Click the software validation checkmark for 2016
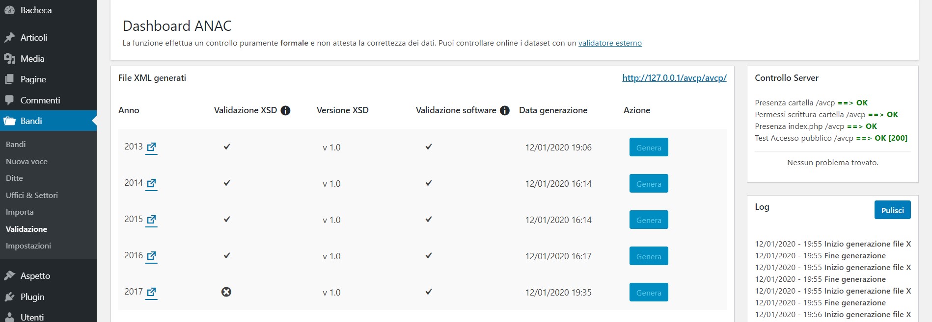This screenshot has width=932, height=322. point(429,255)
